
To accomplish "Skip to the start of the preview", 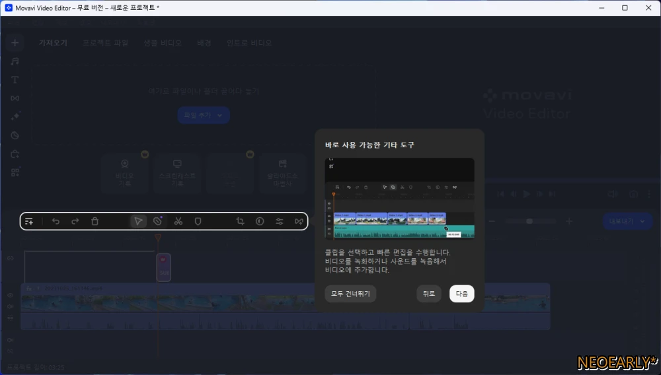I will pyautogui.click(x=500, y=194).
